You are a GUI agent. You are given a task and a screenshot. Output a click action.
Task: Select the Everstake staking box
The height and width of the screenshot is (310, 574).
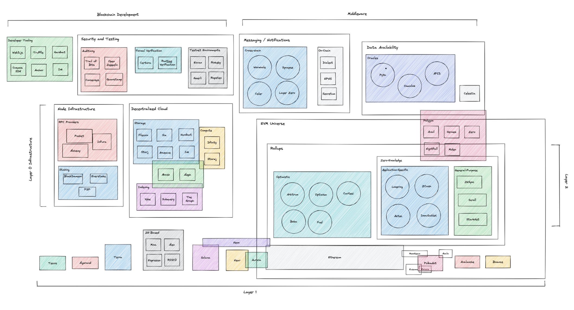[98, 178]
